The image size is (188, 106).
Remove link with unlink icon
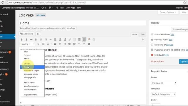[75, 39]
